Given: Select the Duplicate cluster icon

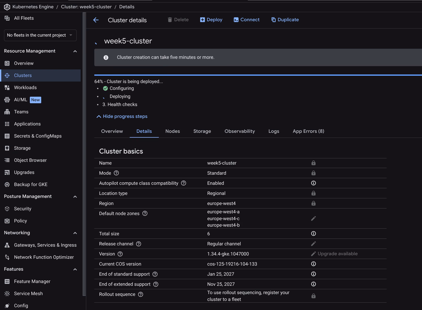Looking at the screenshot, I should [x=273, y=19].
